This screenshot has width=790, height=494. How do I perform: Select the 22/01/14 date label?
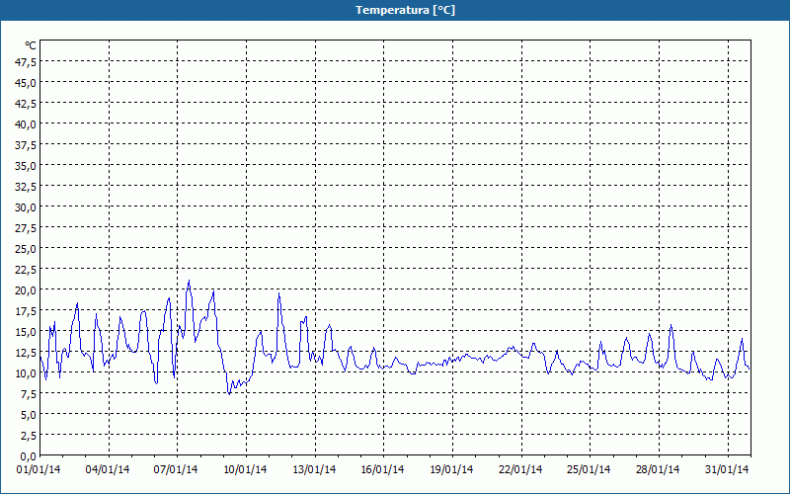(x=520, y=470)
